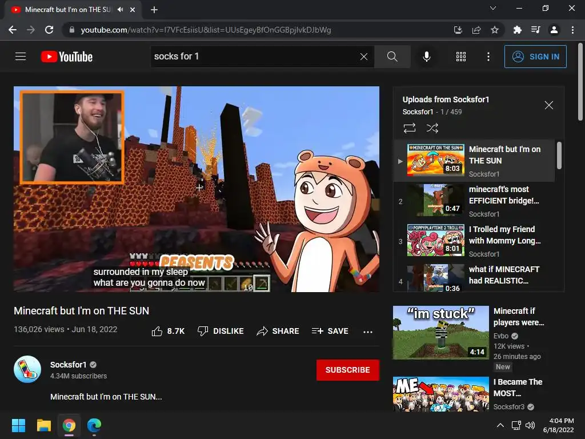This screenshot has width=585, height=439.
Task: Open YouTube settings three-dot menu
Action: [488, 57]
